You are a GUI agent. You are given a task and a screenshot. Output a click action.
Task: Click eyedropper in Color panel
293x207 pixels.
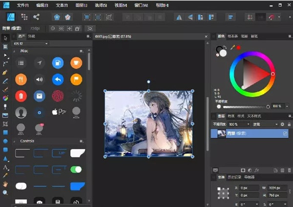coord(233,48)
